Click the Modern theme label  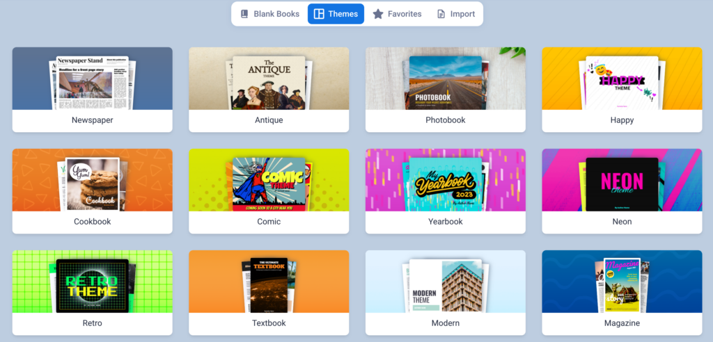(x=445, y=323)
